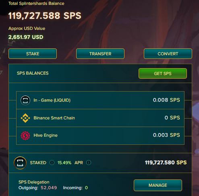Open the info icon after APR
Viewport: 199px width, 196px height.
(89, 163)
